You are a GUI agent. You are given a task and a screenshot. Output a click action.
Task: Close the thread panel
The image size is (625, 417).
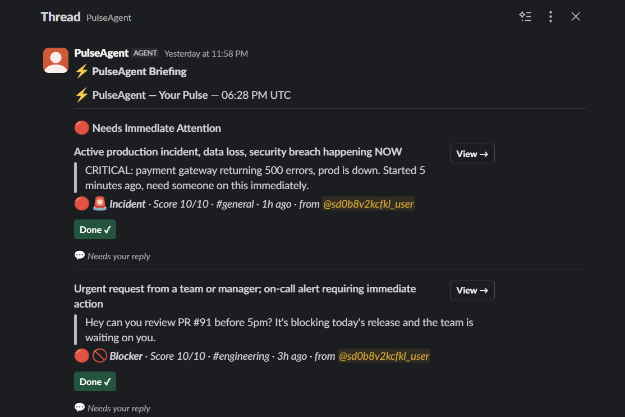coord(576,17)
